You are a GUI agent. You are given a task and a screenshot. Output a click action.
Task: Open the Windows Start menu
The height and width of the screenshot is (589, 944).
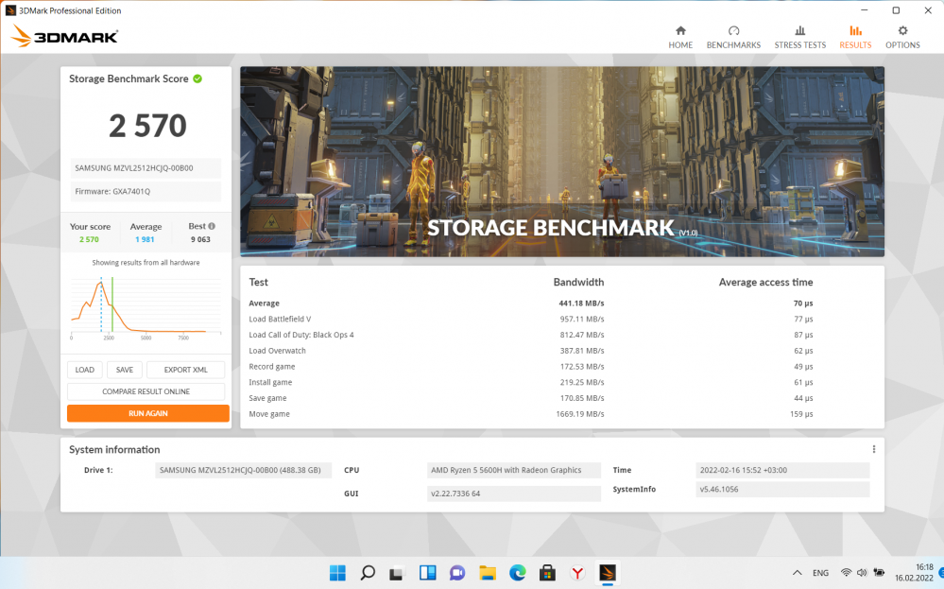tap(337, 572)
